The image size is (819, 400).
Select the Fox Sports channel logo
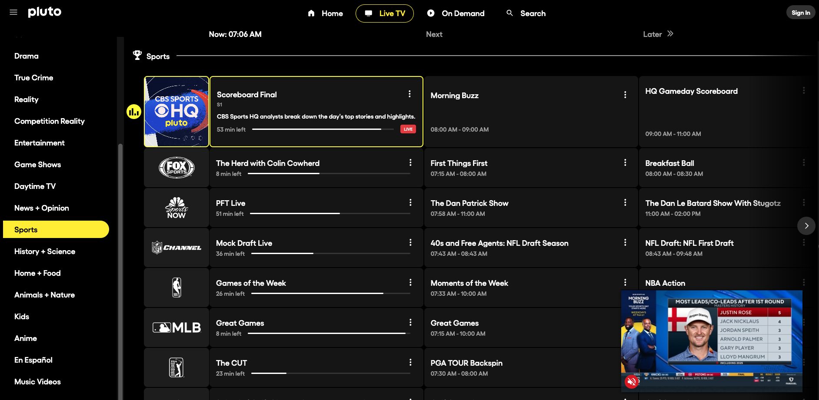[176, 167]
